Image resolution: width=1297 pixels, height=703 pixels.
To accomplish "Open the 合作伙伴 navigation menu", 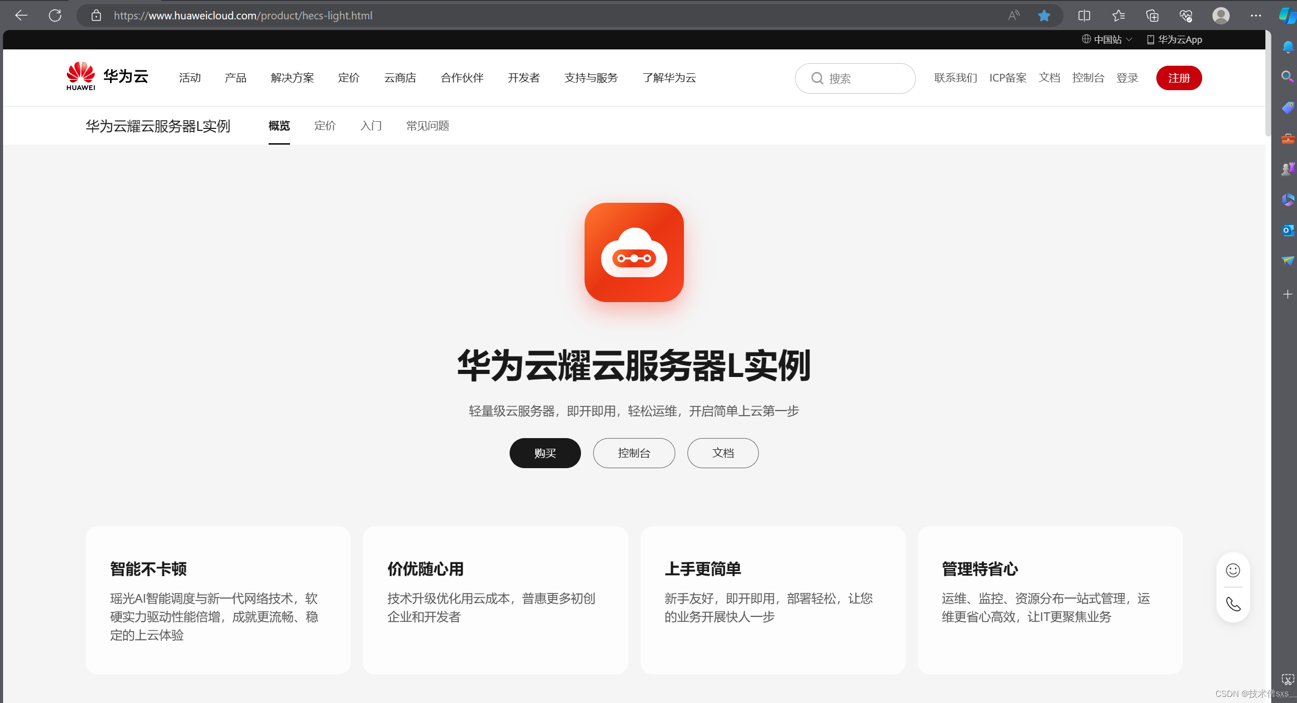I will coord(462,77).
